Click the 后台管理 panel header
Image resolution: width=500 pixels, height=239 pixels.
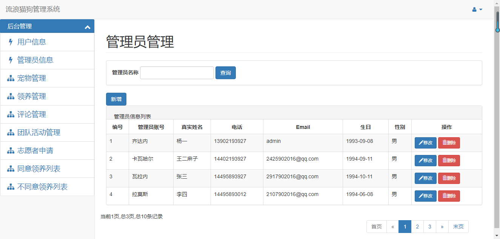[47, 26]
